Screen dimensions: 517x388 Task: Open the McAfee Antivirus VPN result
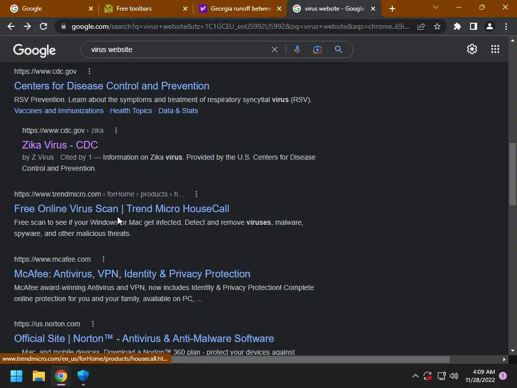click(132, 274)
